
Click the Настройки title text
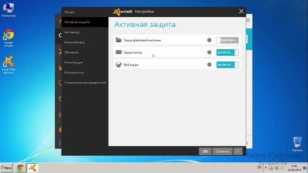pyautogui.click(x=144, y=12)
